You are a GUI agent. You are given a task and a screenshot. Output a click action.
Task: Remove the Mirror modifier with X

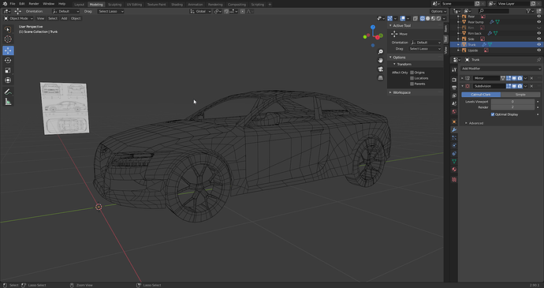pos(531,78)
